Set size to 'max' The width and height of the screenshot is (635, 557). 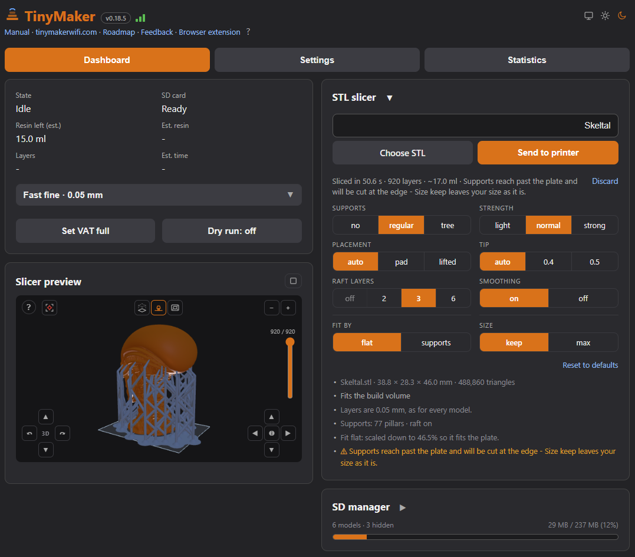[x=583, y=342]
